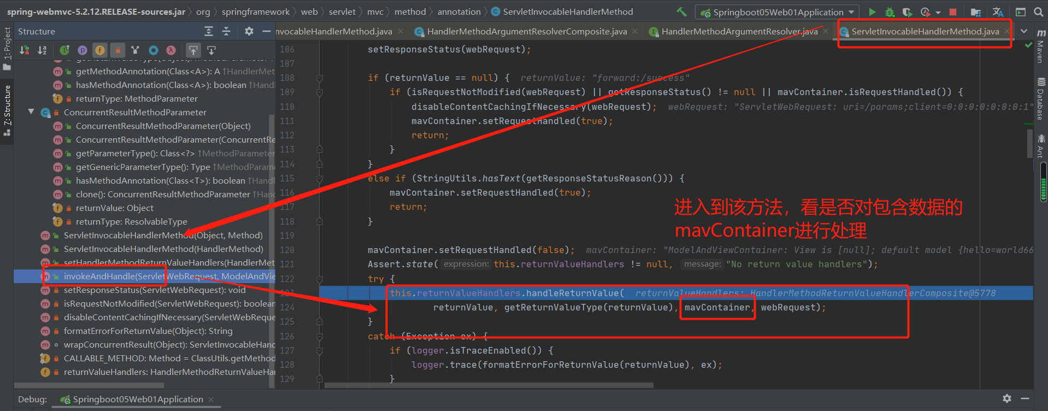Fold the code block at line 109

(x=320, y=92)
